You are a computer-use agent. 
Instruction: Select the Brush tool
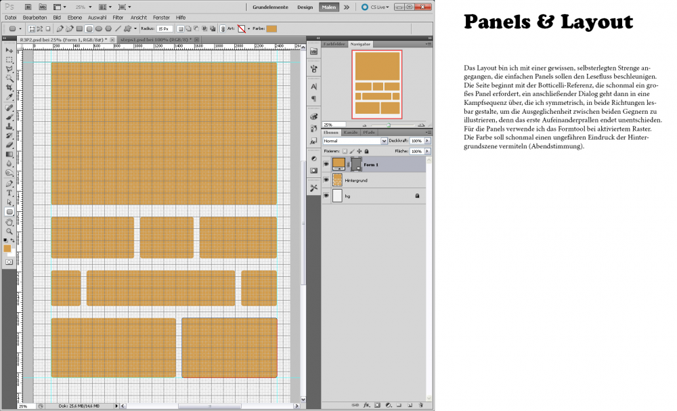tap(9, 117)
